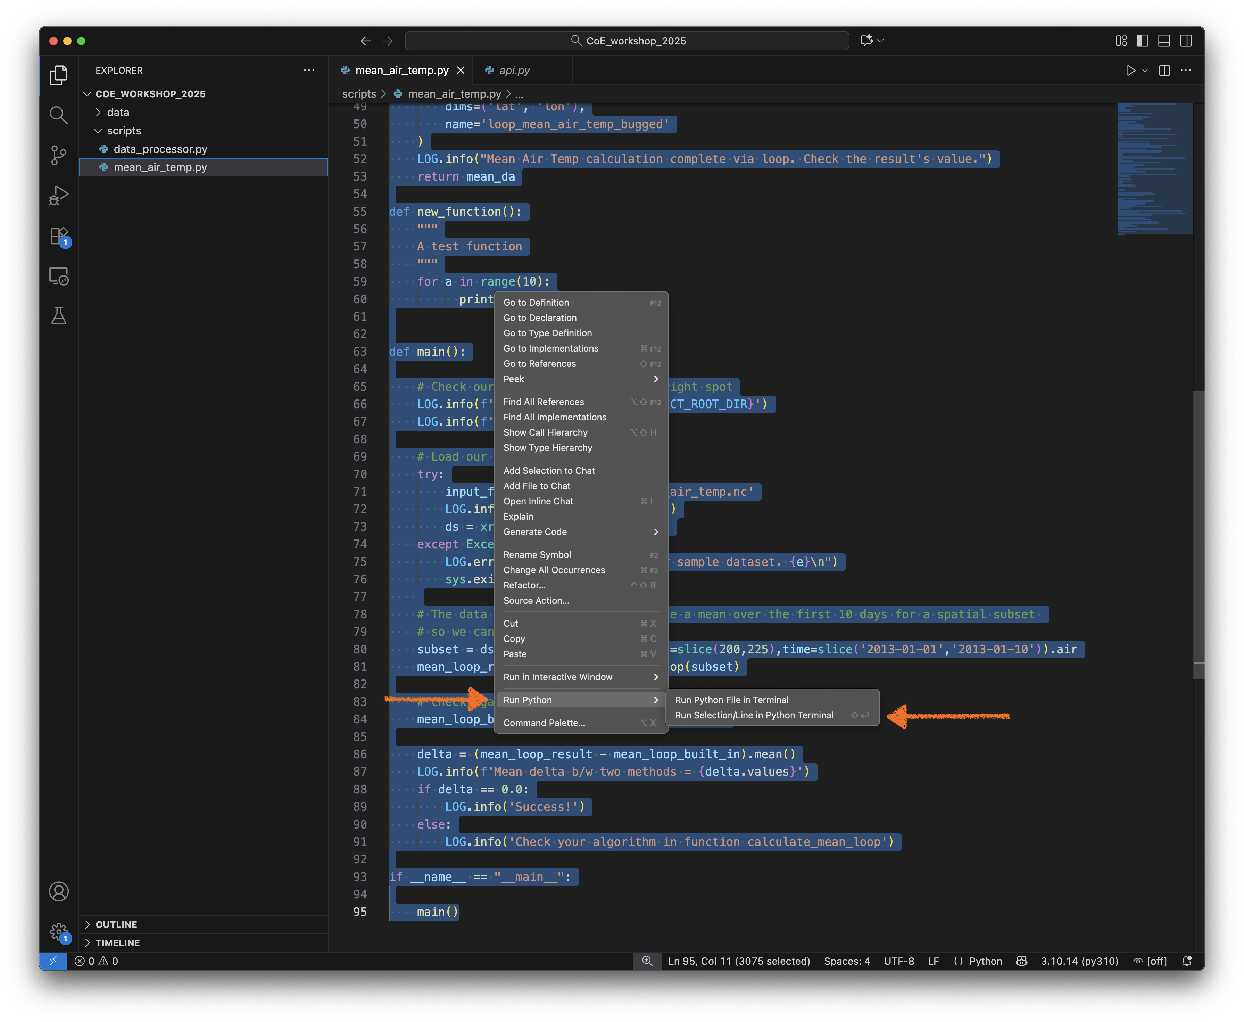Open the Manage gear settings
Viewport: 1244px width, 1022px height.
58,931
